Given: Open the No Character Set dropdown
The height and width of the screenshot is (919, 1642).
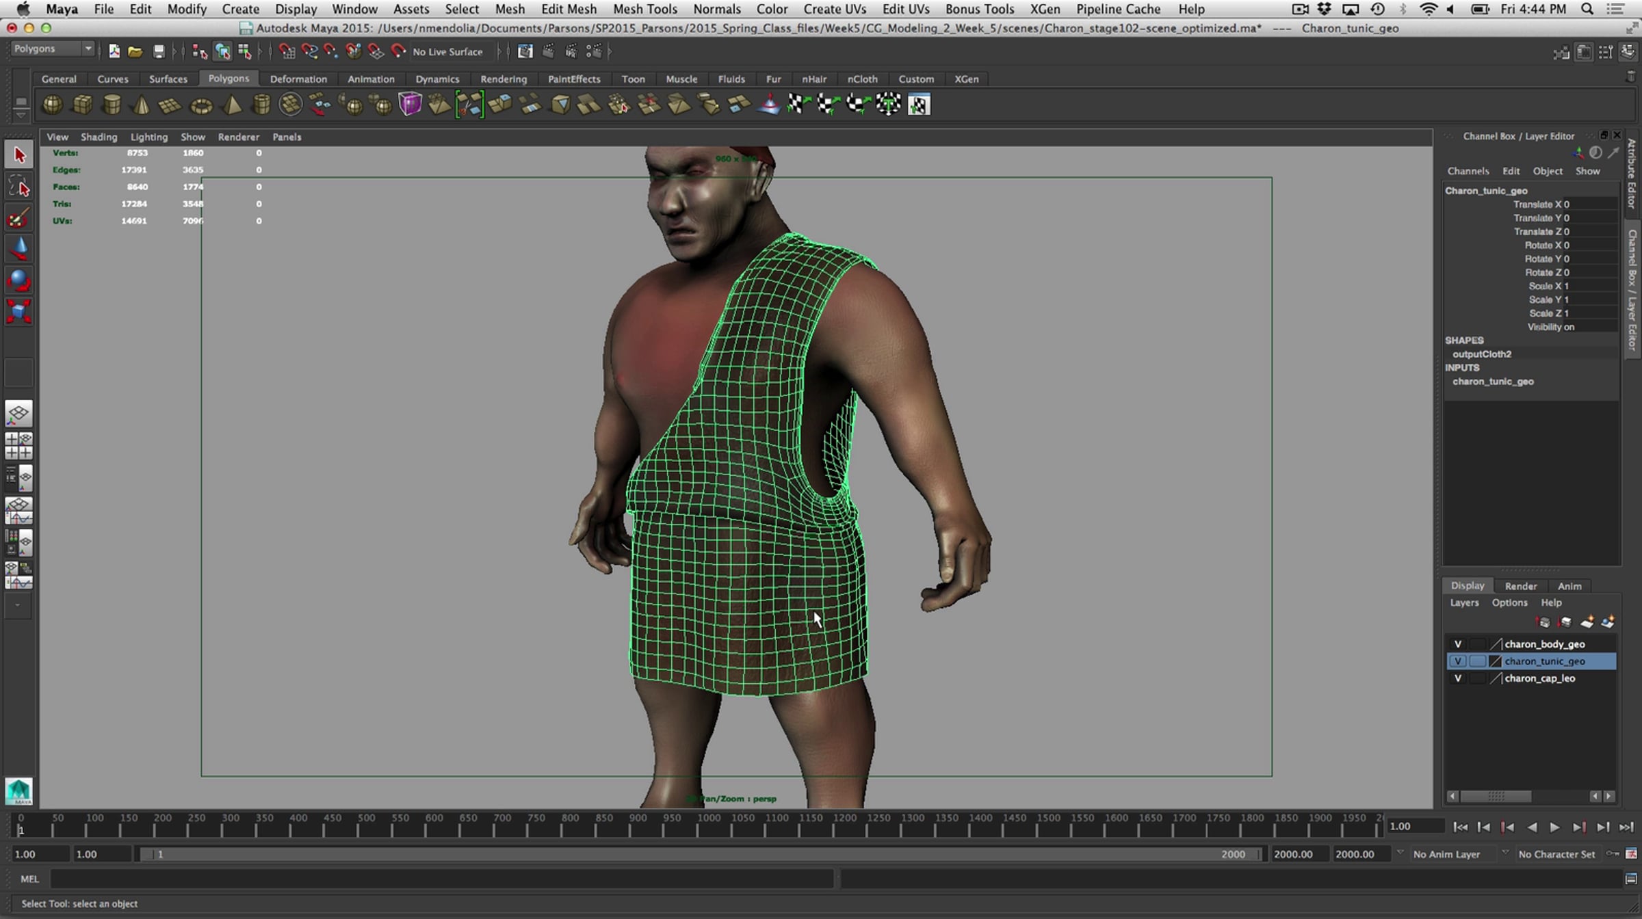Looking at the screenshot, I should [x=1556, y=854].
